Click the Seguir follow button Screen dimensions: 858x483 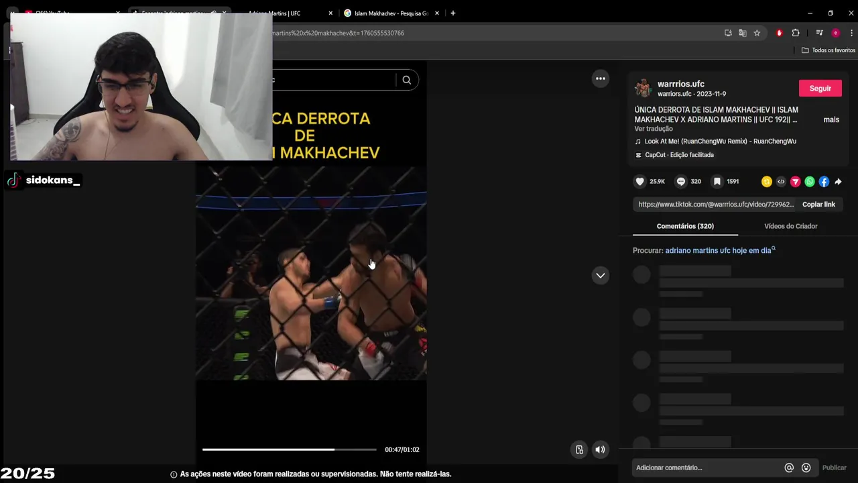point(820,89)
